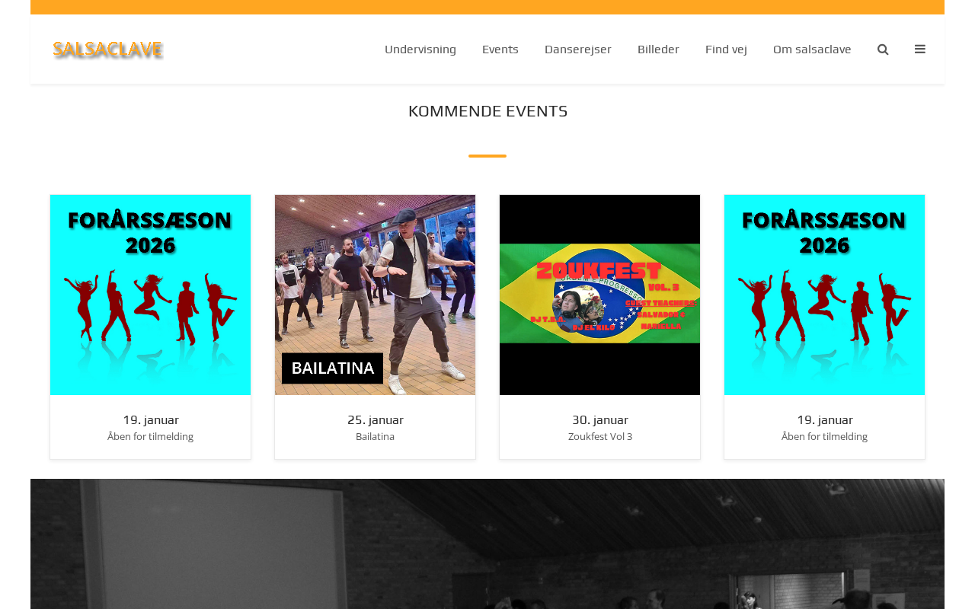Click the black-and-white hall photo banner
This screenshot has width=975, height=609.
pyautogui.click(x=487, y=544)
